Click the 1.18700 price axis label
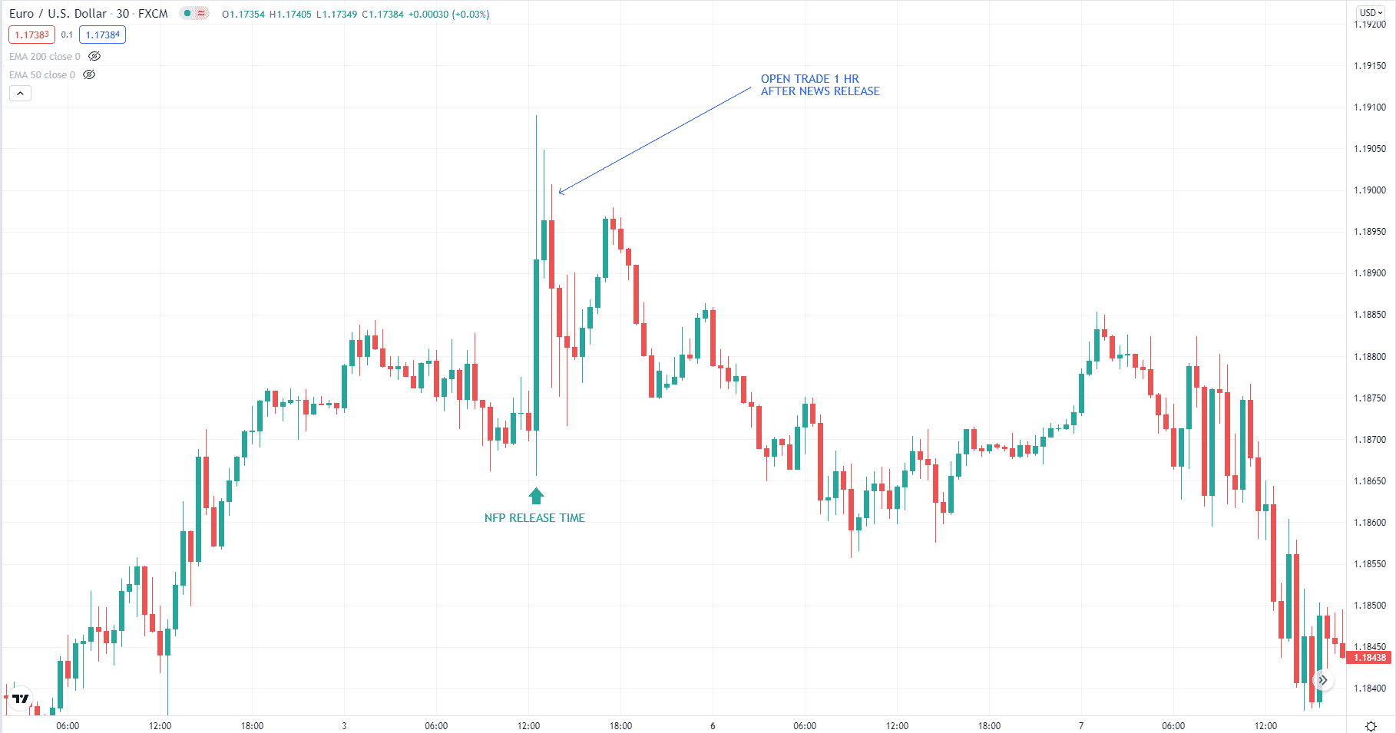The image size is (1396, 733). [1369, 439]
